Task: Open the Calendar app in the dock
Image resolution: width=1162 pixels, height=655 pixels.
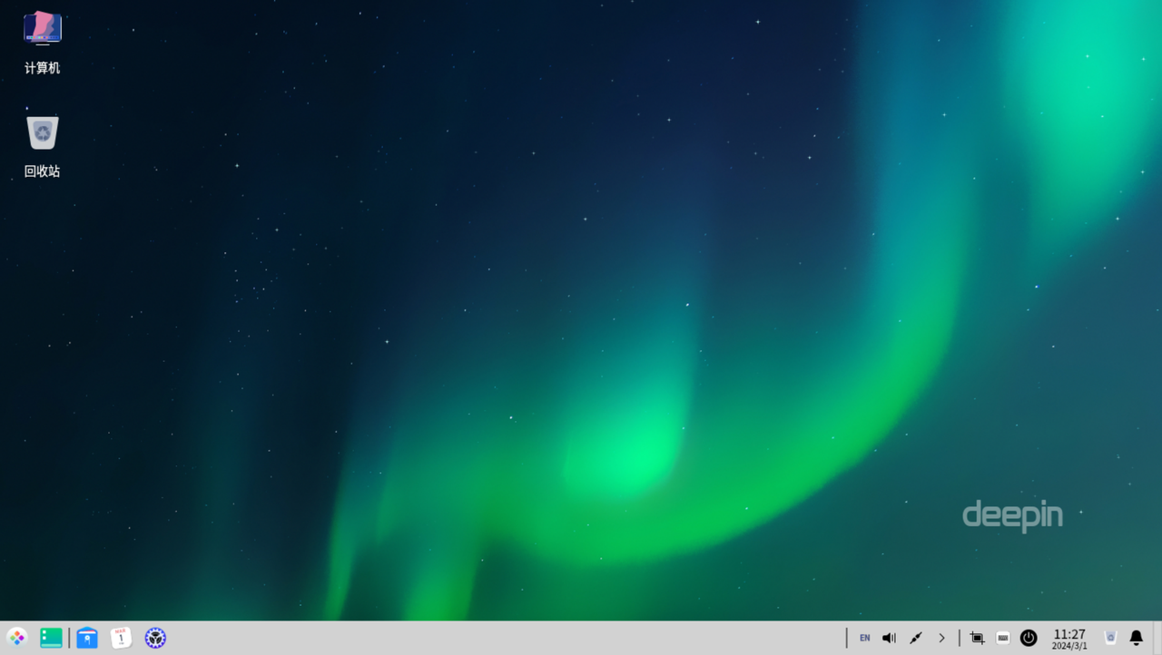Action: (x=121, y=638)
